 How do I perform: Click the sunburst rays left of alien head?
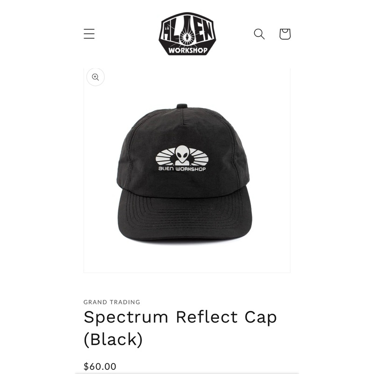point(166,157)
